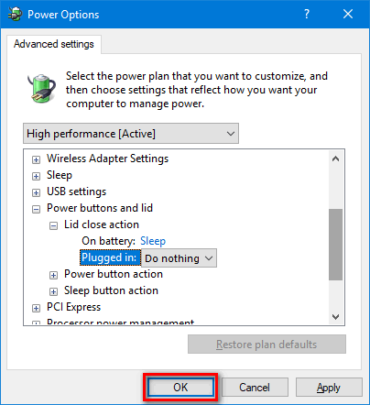Click the settings list scroll up arrow
Image resolution: width=370 pixels, height=405 pixels.
click(335, 159)
